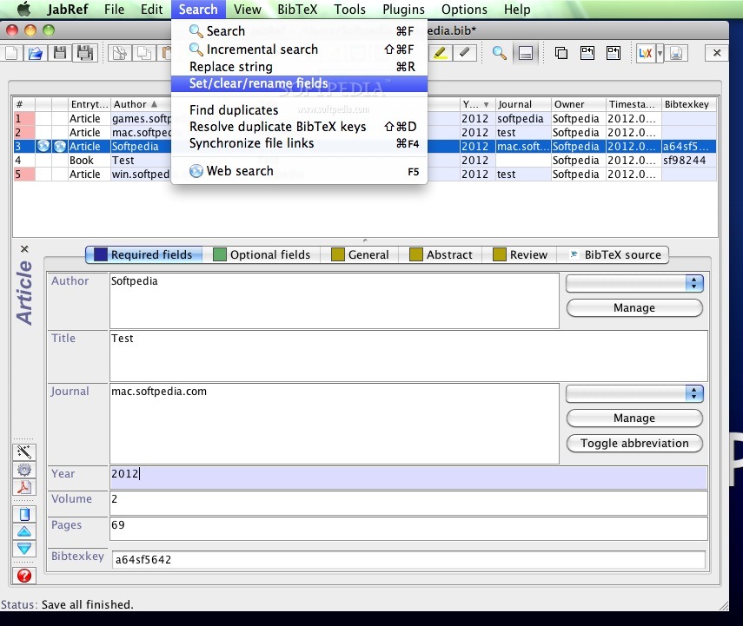Select the Book entry row by Test

tap(364, 160)
